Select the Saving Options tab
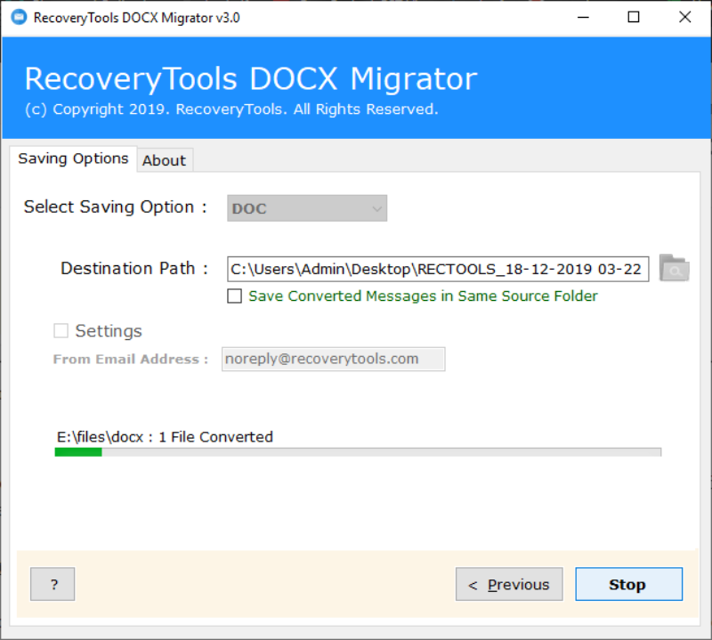The width and height of the screenshot is (712, 640). [x=73, y=158]
